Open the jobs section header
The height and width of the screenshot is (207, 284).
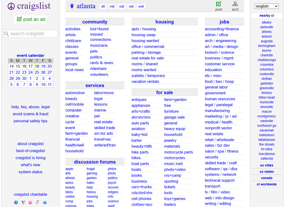(224, 22)
